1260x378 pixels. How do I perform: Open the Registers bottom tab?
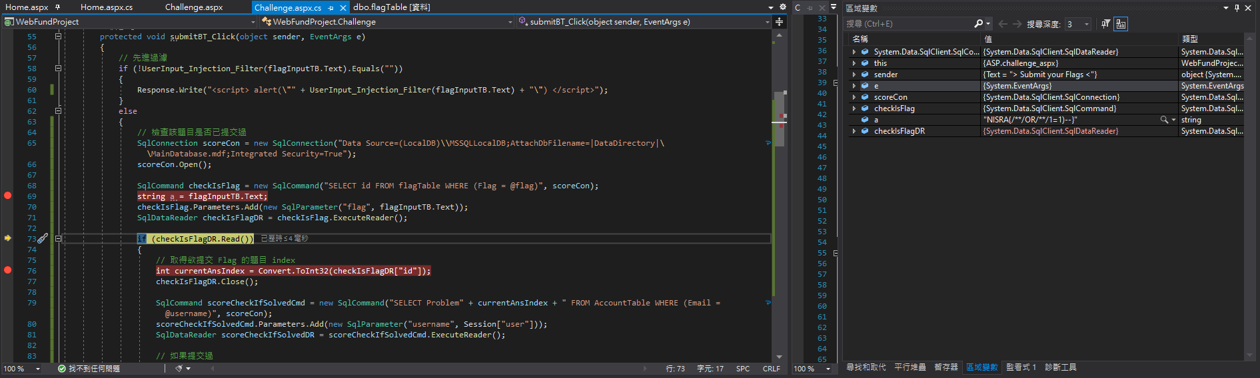[945, 367]
